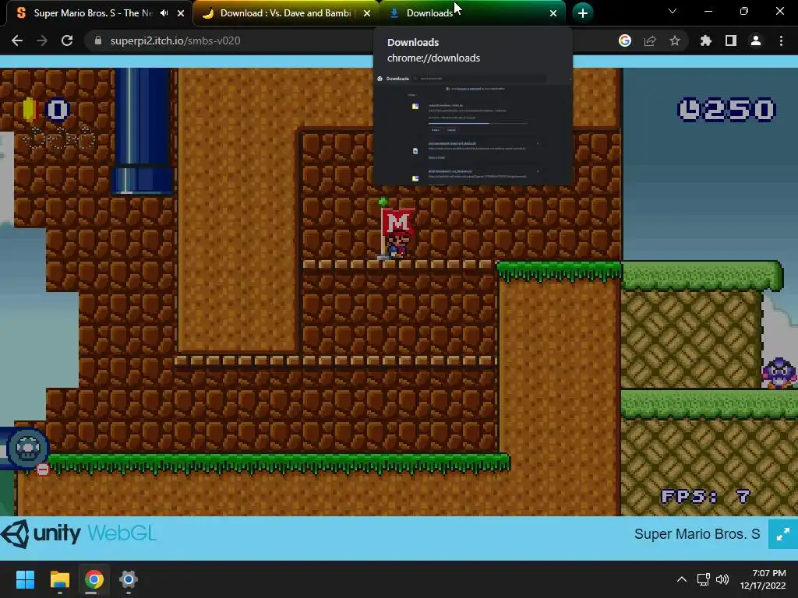The width and height of the screenshot is (798, 598).
Task: Open the Windows Start menu
Action: click(x=25, y=579)
